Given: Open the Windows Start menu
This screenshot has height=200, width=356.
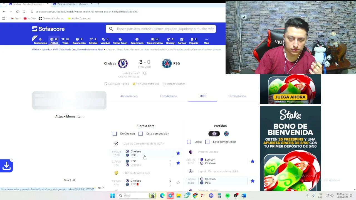Looking at the screenshot, I should click(112, 196).
